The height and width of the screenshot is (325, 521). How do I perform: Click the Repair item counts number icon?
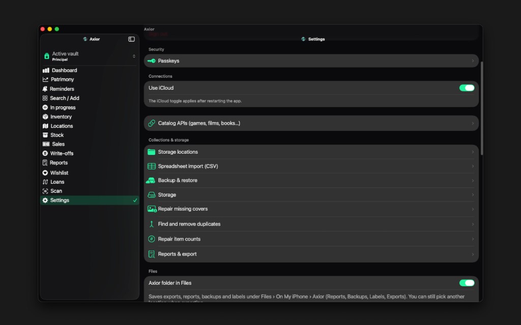tap(152, 239)
